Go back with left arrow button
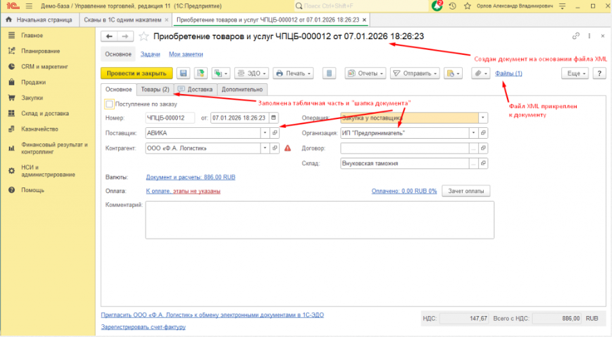 coord(109,36)
